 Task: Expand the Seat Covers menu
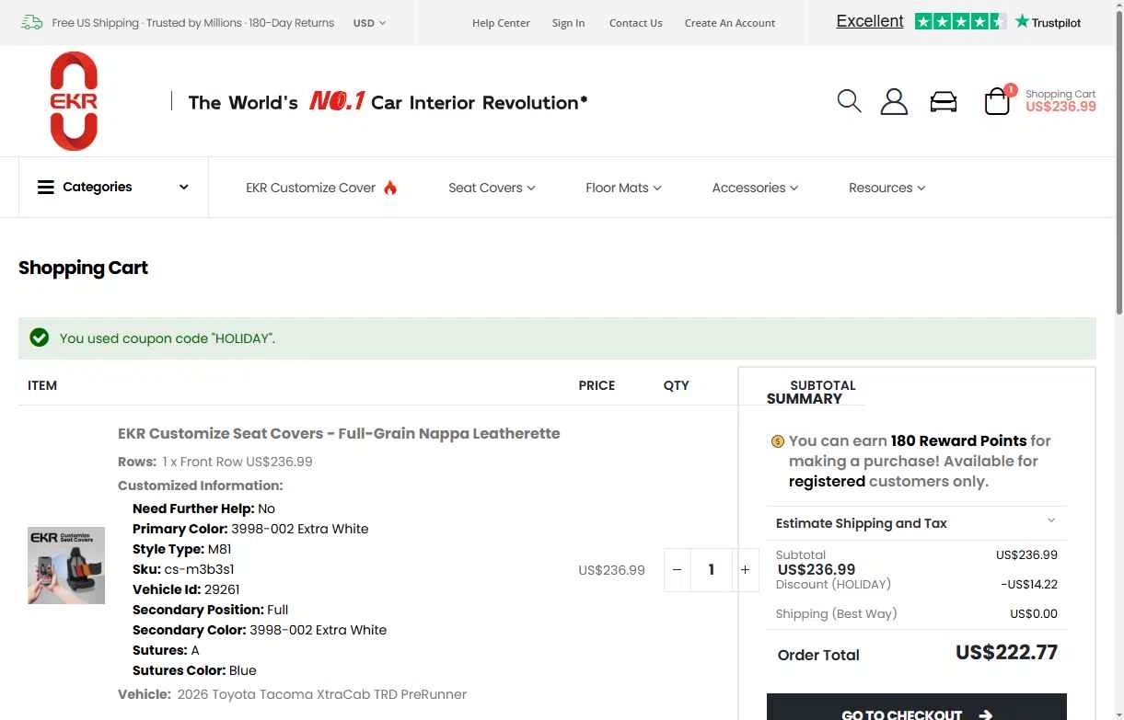[492, 188]
